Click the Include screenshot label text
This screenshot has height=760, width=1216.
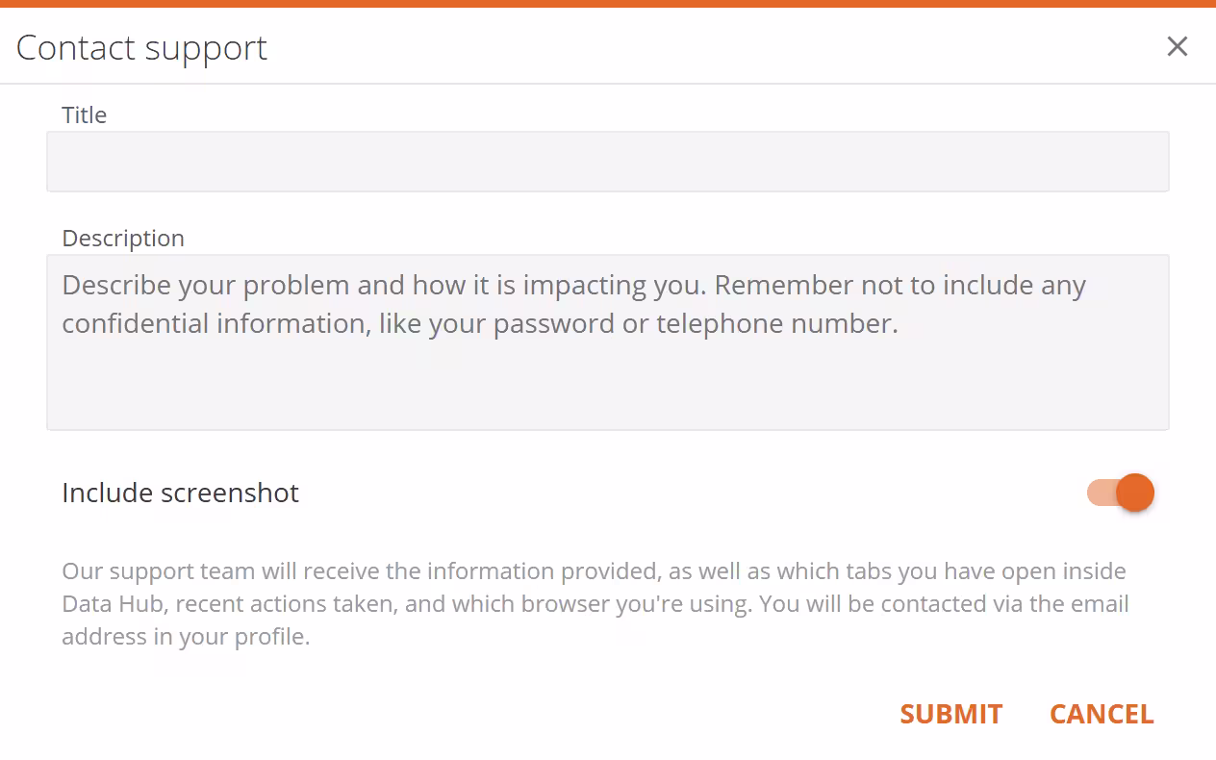180,492
